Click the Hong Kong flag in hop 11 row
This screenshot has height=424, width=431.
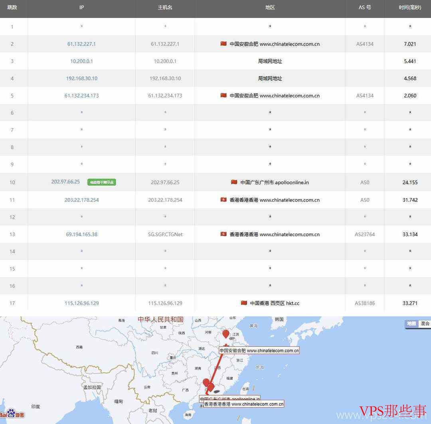click(223, 200)
